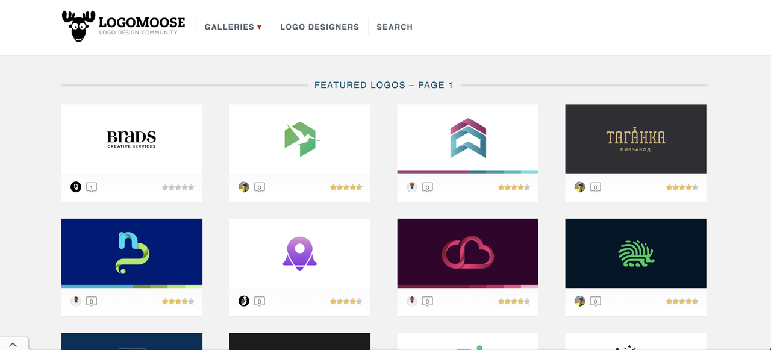Open the Brads Creative Services logo
Image resolution: width=771 pixels, height=350 pixels.
click(x=132, y=139)
